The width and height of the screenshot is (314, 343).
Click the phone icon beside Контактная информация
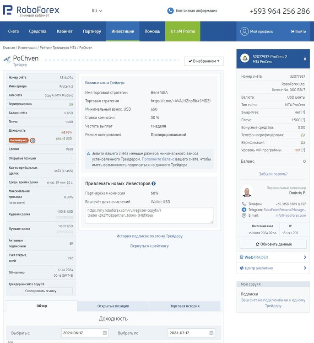coord(170,11)
